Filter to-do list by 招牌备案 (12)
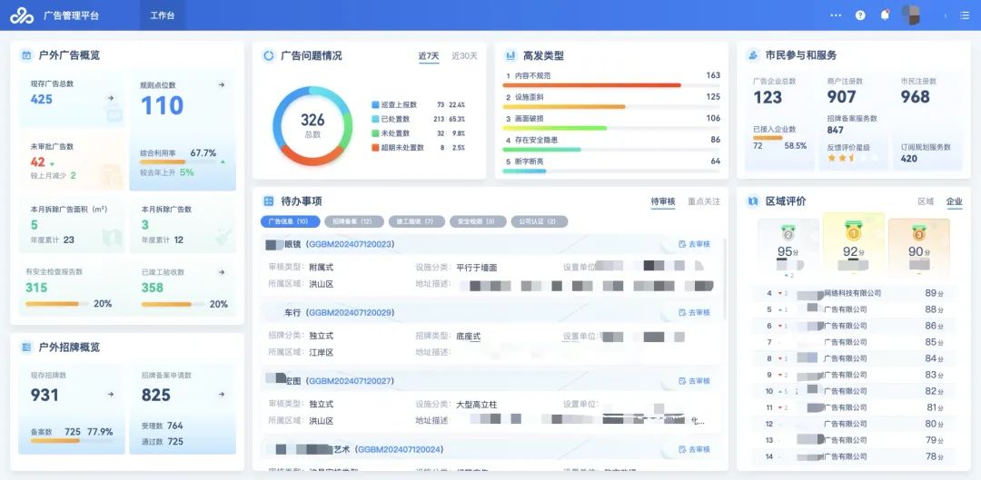The image size is (981, 480). click(352, 221)
